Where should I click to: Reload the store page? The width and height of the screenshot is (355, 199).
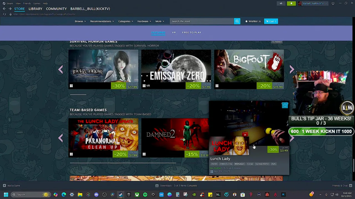click(4, 14)
